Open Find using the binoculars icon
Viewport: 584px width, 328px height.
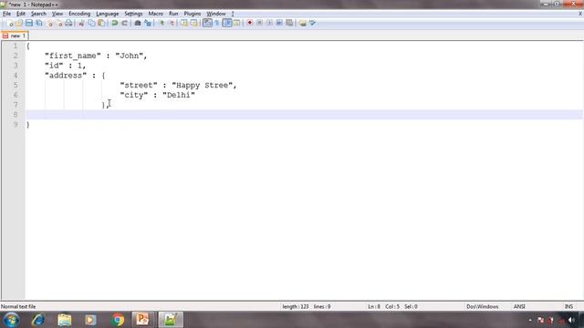pos(138,23)
